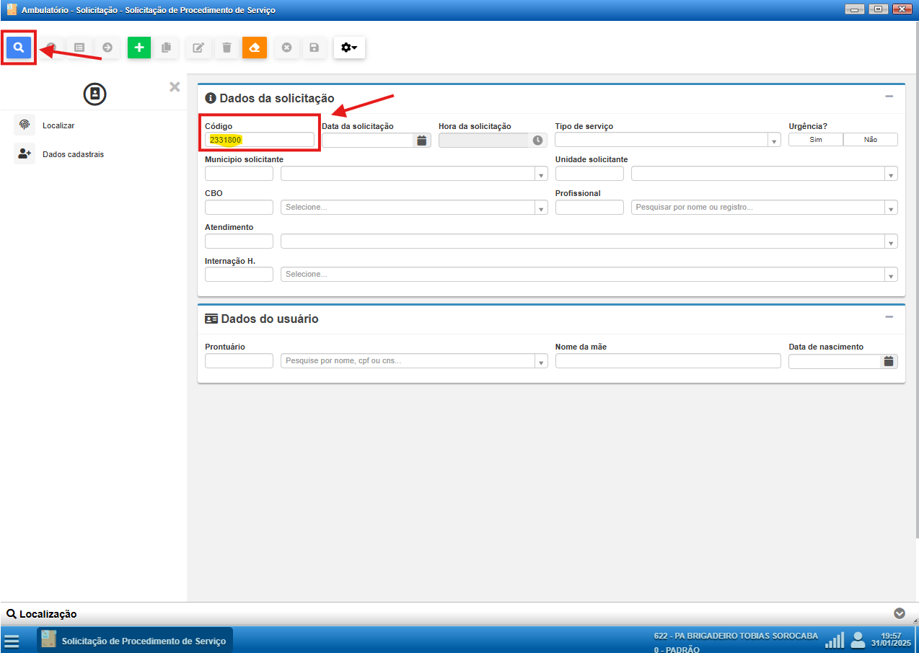Click the floppy disk save icon
919x653 pixels.
[x=314, y=48]
